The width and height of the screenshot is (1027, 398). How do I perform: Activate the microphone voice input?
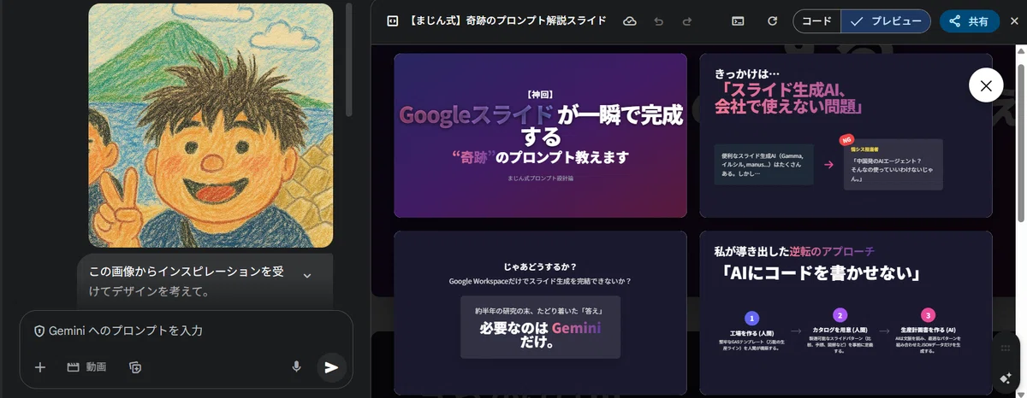(x=296, y=367)
